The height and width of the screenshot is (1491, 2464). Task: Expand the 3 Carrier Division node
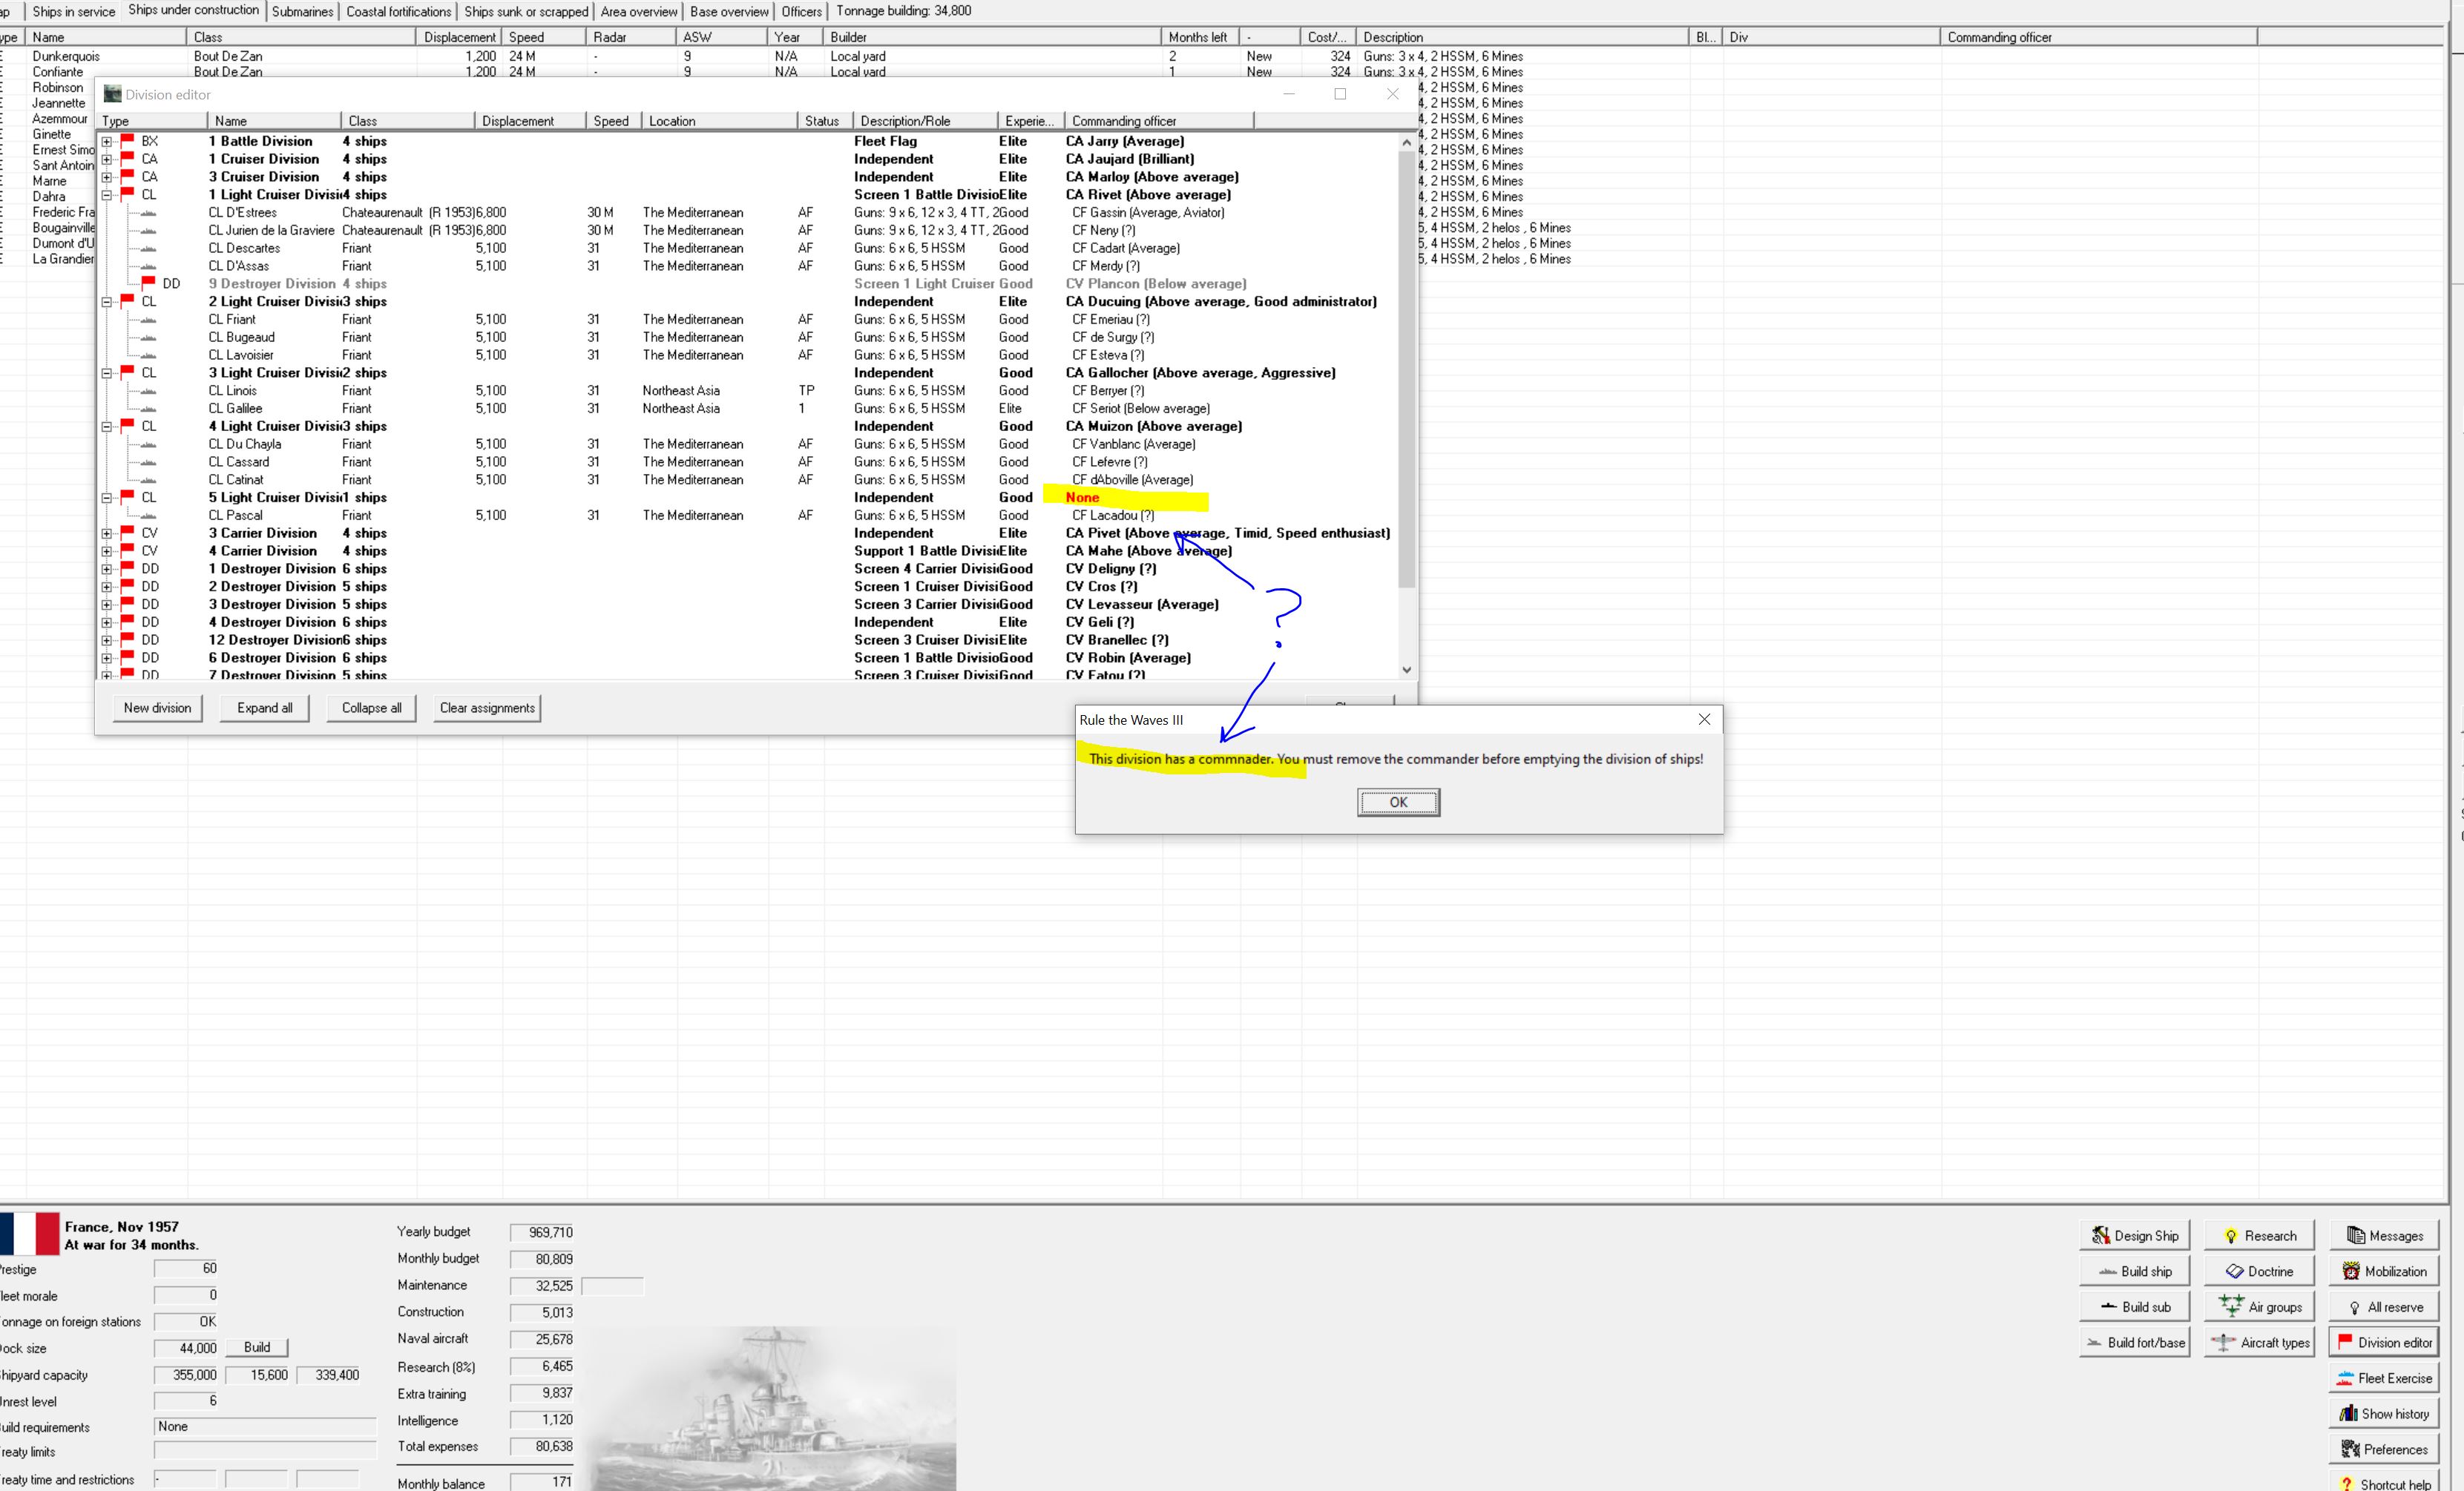(x=106, y=534)
